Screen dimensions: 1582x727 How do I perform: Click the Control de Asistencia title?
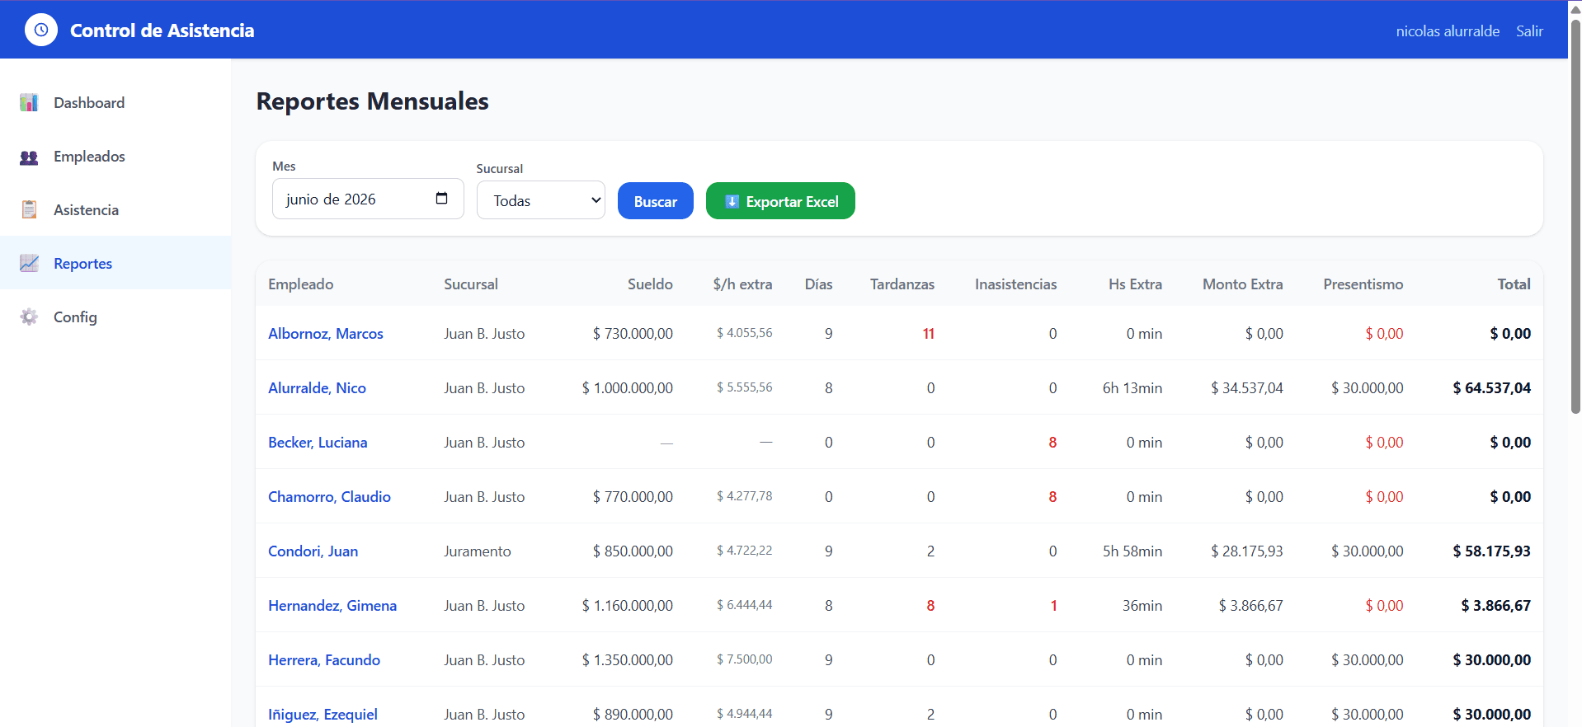click(x=162, y=30)
